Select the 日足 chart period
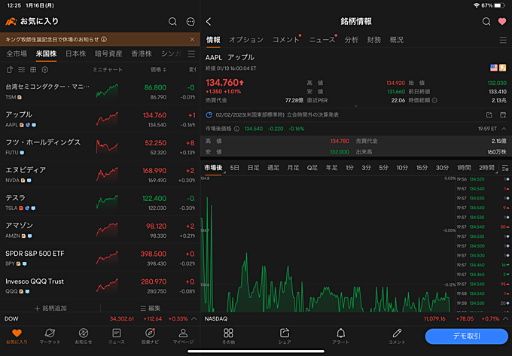The image size is (512, 356). (254, 168)
